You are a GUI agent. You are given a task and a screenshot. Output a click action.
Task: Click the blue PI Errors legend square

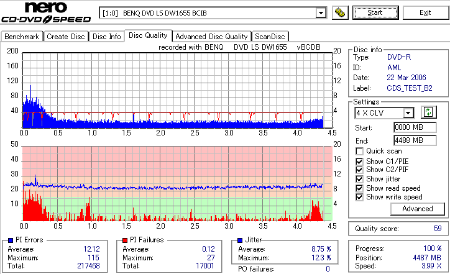[11, 240]
